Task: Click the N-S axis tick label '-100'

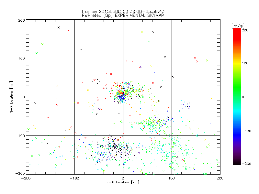Action: click(20, 136)
